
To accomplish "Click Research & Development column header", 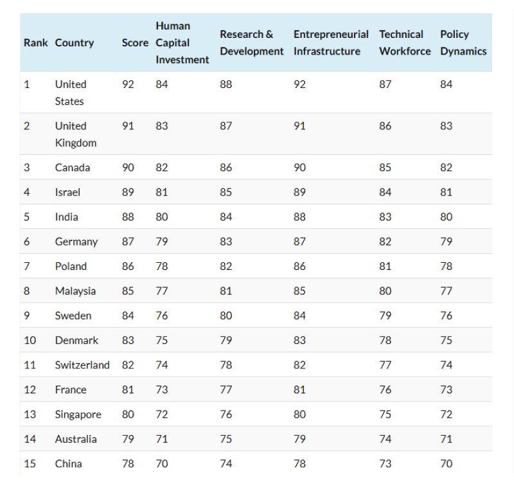I will pyautogui.click(x=251, y=42).
